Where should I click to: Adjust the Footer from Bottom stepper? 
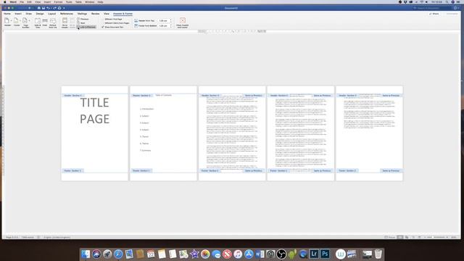click(x=171, y=26)
